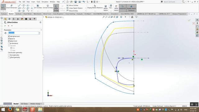Screen dimensions: 199x112
Task: Click the pushpin in Offset Entities panel
Action: pyautogui.click(x=12, y=26)
